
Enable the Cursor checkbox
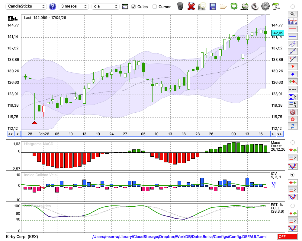pos(154,7)
